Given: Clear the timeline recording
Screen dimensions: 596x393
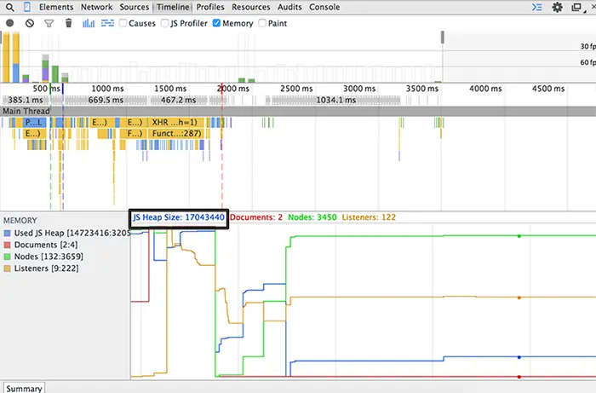Looking at the screenshot, I should click(x=30, y=23).
